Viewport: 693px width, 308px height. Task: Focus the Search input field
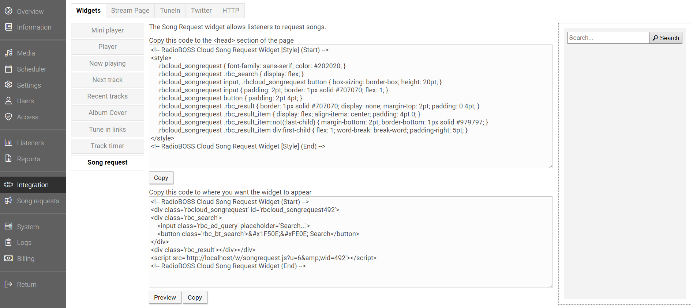tap(608, 38)
